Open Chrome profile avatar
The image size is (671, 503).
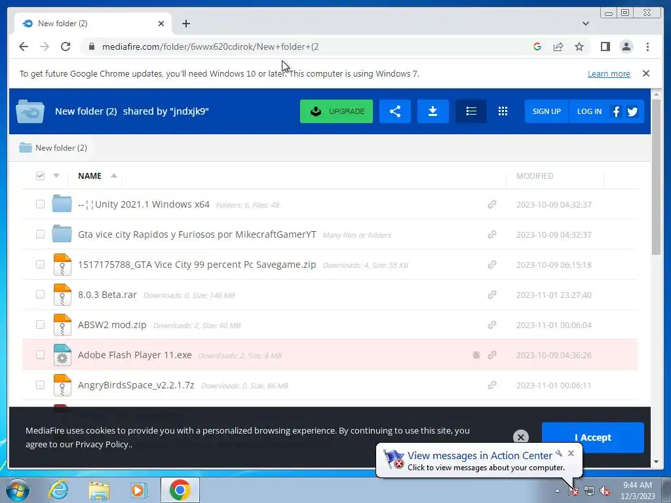pos(626,47)
